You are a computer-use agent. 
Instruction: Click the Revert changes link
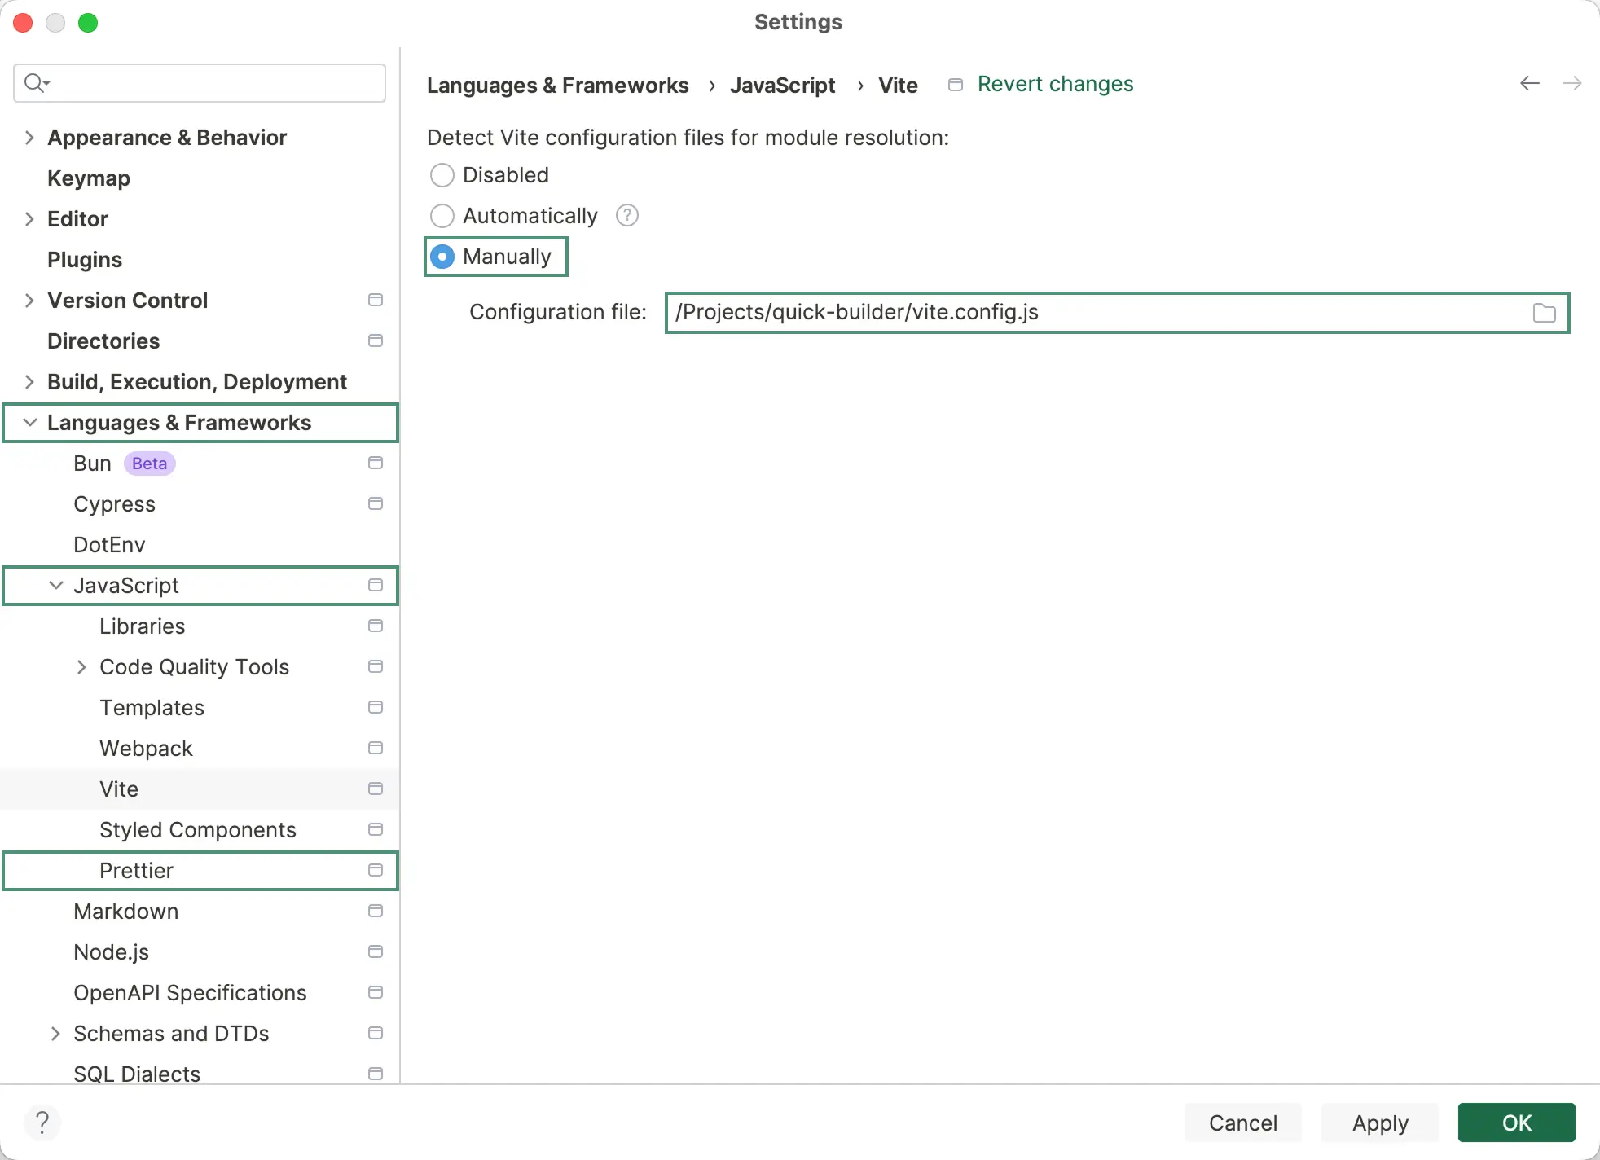[x=1055, y=84]
